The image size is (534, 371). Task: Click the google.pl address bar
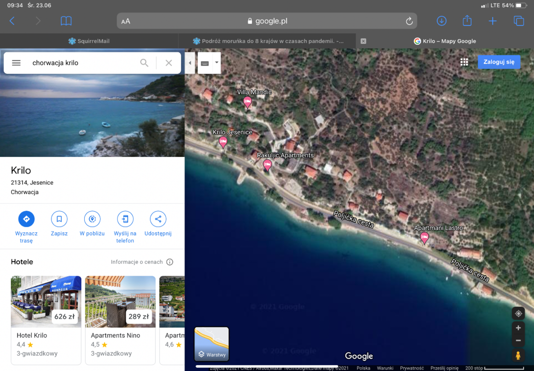(267, 21)
